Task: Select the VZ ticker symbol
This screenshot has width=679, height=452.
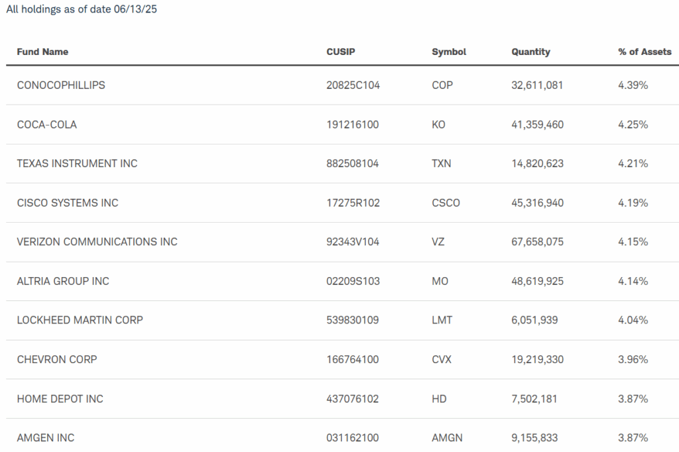Action: [x=438, y=242]
